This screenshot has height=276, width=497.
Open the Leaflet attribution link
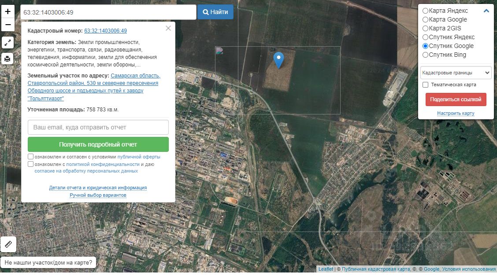326,269
